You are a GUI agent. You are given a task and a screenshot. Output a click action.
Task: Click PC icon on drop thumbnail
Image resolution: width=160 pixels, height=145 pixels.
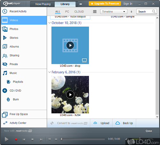coord(84,60)
